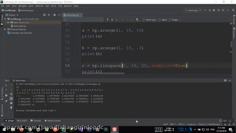Run with coverage icon in toolbar
The width and height of the screenshot is (236, 133).
(x=214, y=10)
